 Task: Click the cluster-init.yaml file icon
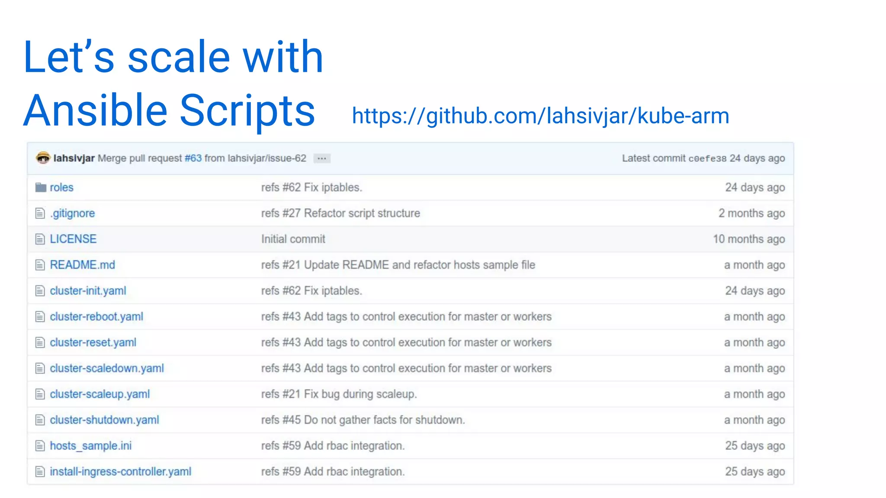click(x=40, y=291)
